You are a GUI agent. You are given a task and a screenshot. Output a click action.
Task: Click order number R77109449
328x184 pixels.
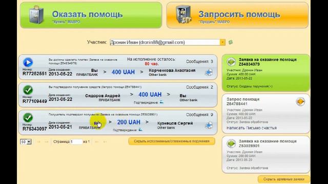[x=34, y=101]
